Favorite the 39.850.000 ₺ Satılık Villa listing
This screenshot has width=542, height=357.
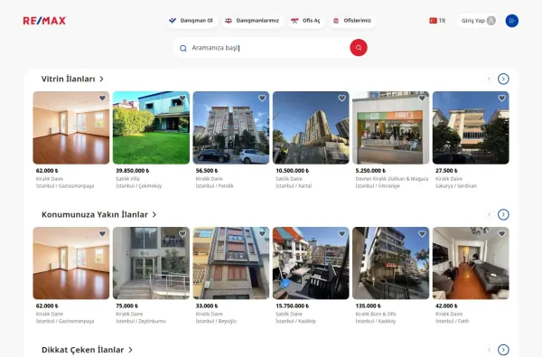(x=182, y=99)
